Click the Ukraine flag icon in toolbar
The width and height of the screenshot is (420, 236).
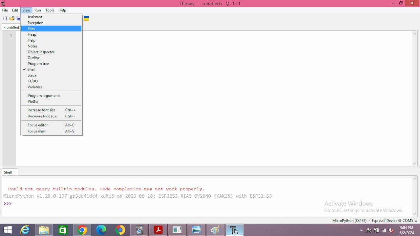pyautogui.click(x=86, y=18)
